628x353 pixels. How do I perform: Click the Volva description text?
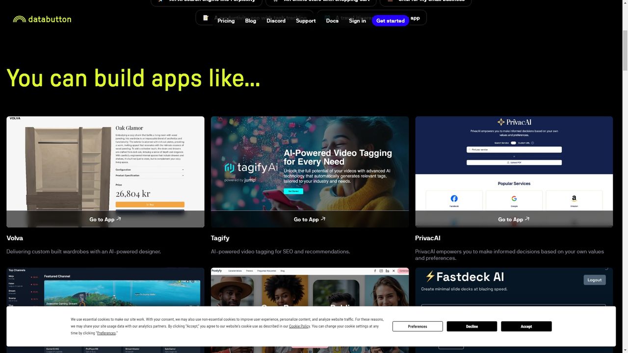[x=84, y=252]
